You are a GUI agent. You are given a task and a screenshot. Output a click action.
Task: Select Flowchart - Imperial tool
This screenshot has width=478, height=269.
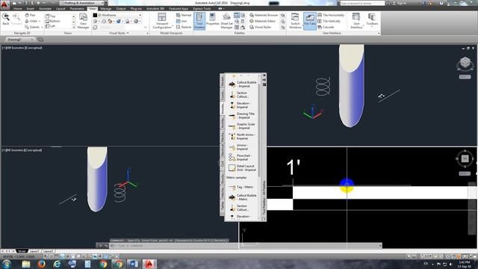(243, 158)
